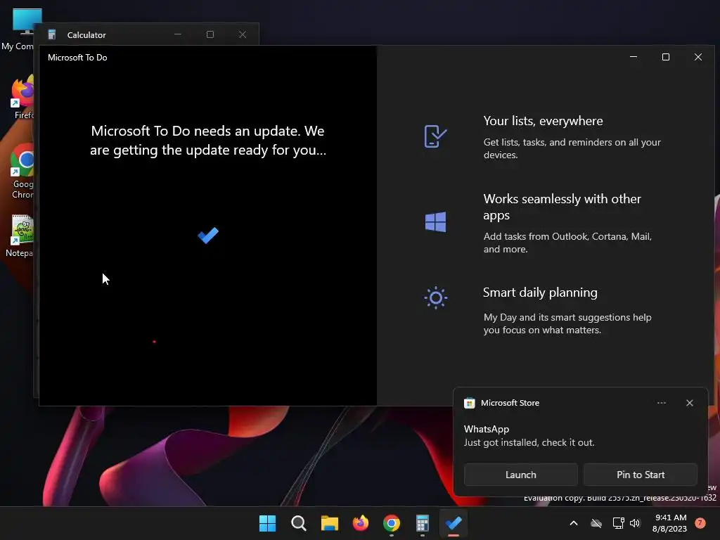Open the Windows Start menu
Screen dimensions: 720x540
point(267,523)
